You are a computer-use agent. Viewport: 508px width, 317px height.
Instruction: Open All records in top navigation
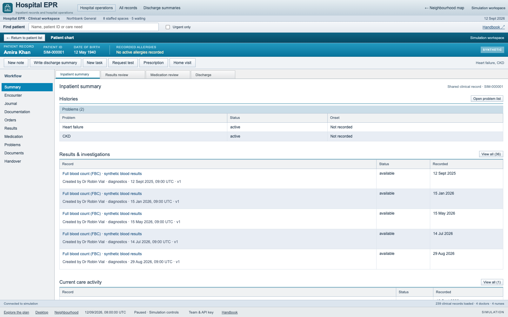128,8
